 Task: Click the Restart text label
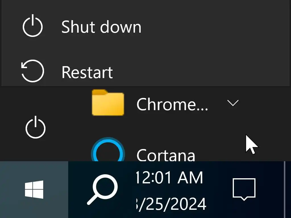pyautogui.click(x=87, y=72)
